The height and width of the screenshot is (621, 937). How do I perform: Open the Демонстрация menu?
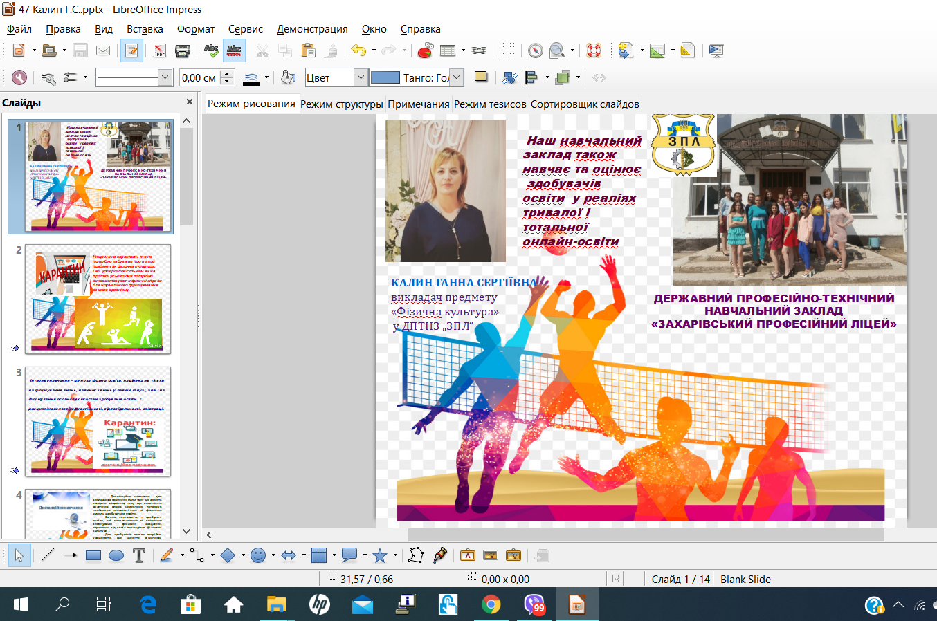pyautogui.click(x=312, y=29)
